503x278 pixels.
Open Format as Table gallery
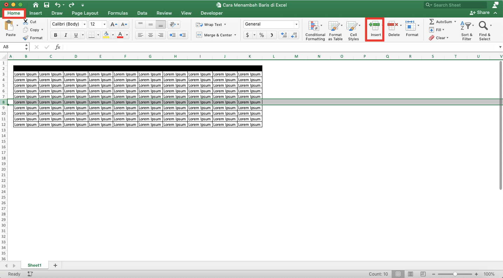click(335, 31)
